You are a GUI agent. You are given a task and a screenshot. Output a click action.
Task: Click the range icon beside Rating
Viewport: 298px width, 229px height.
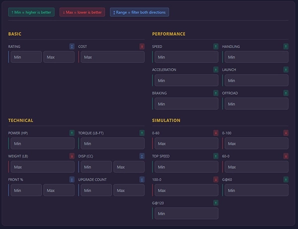pyautogui.click(x=72, y=47)
